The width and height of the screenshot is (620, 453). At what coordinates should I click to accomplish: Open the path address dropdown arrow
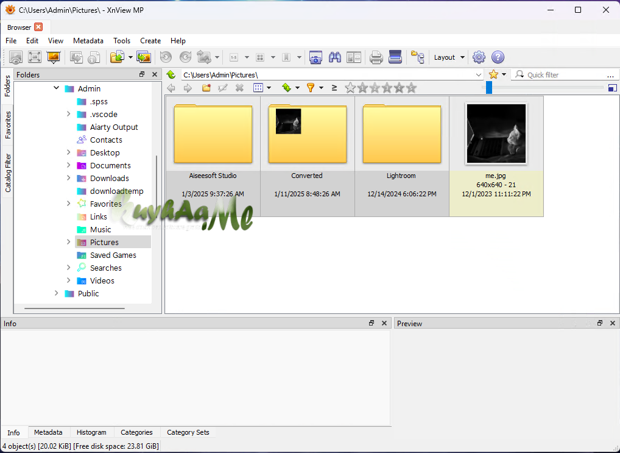coord(479,75)
